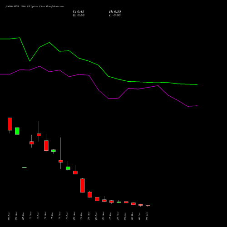Select the green candle for 04 Nov
Screen dimensions: 227x227
click(17, 131)
